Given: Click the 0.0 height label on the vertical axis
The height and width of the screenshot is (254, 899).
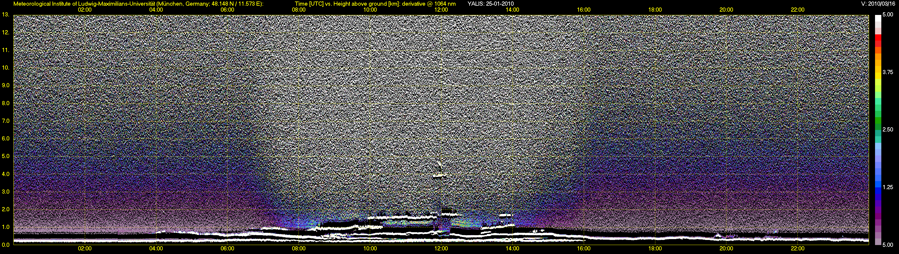Looking at the screenshot, I should click(6, 245).
